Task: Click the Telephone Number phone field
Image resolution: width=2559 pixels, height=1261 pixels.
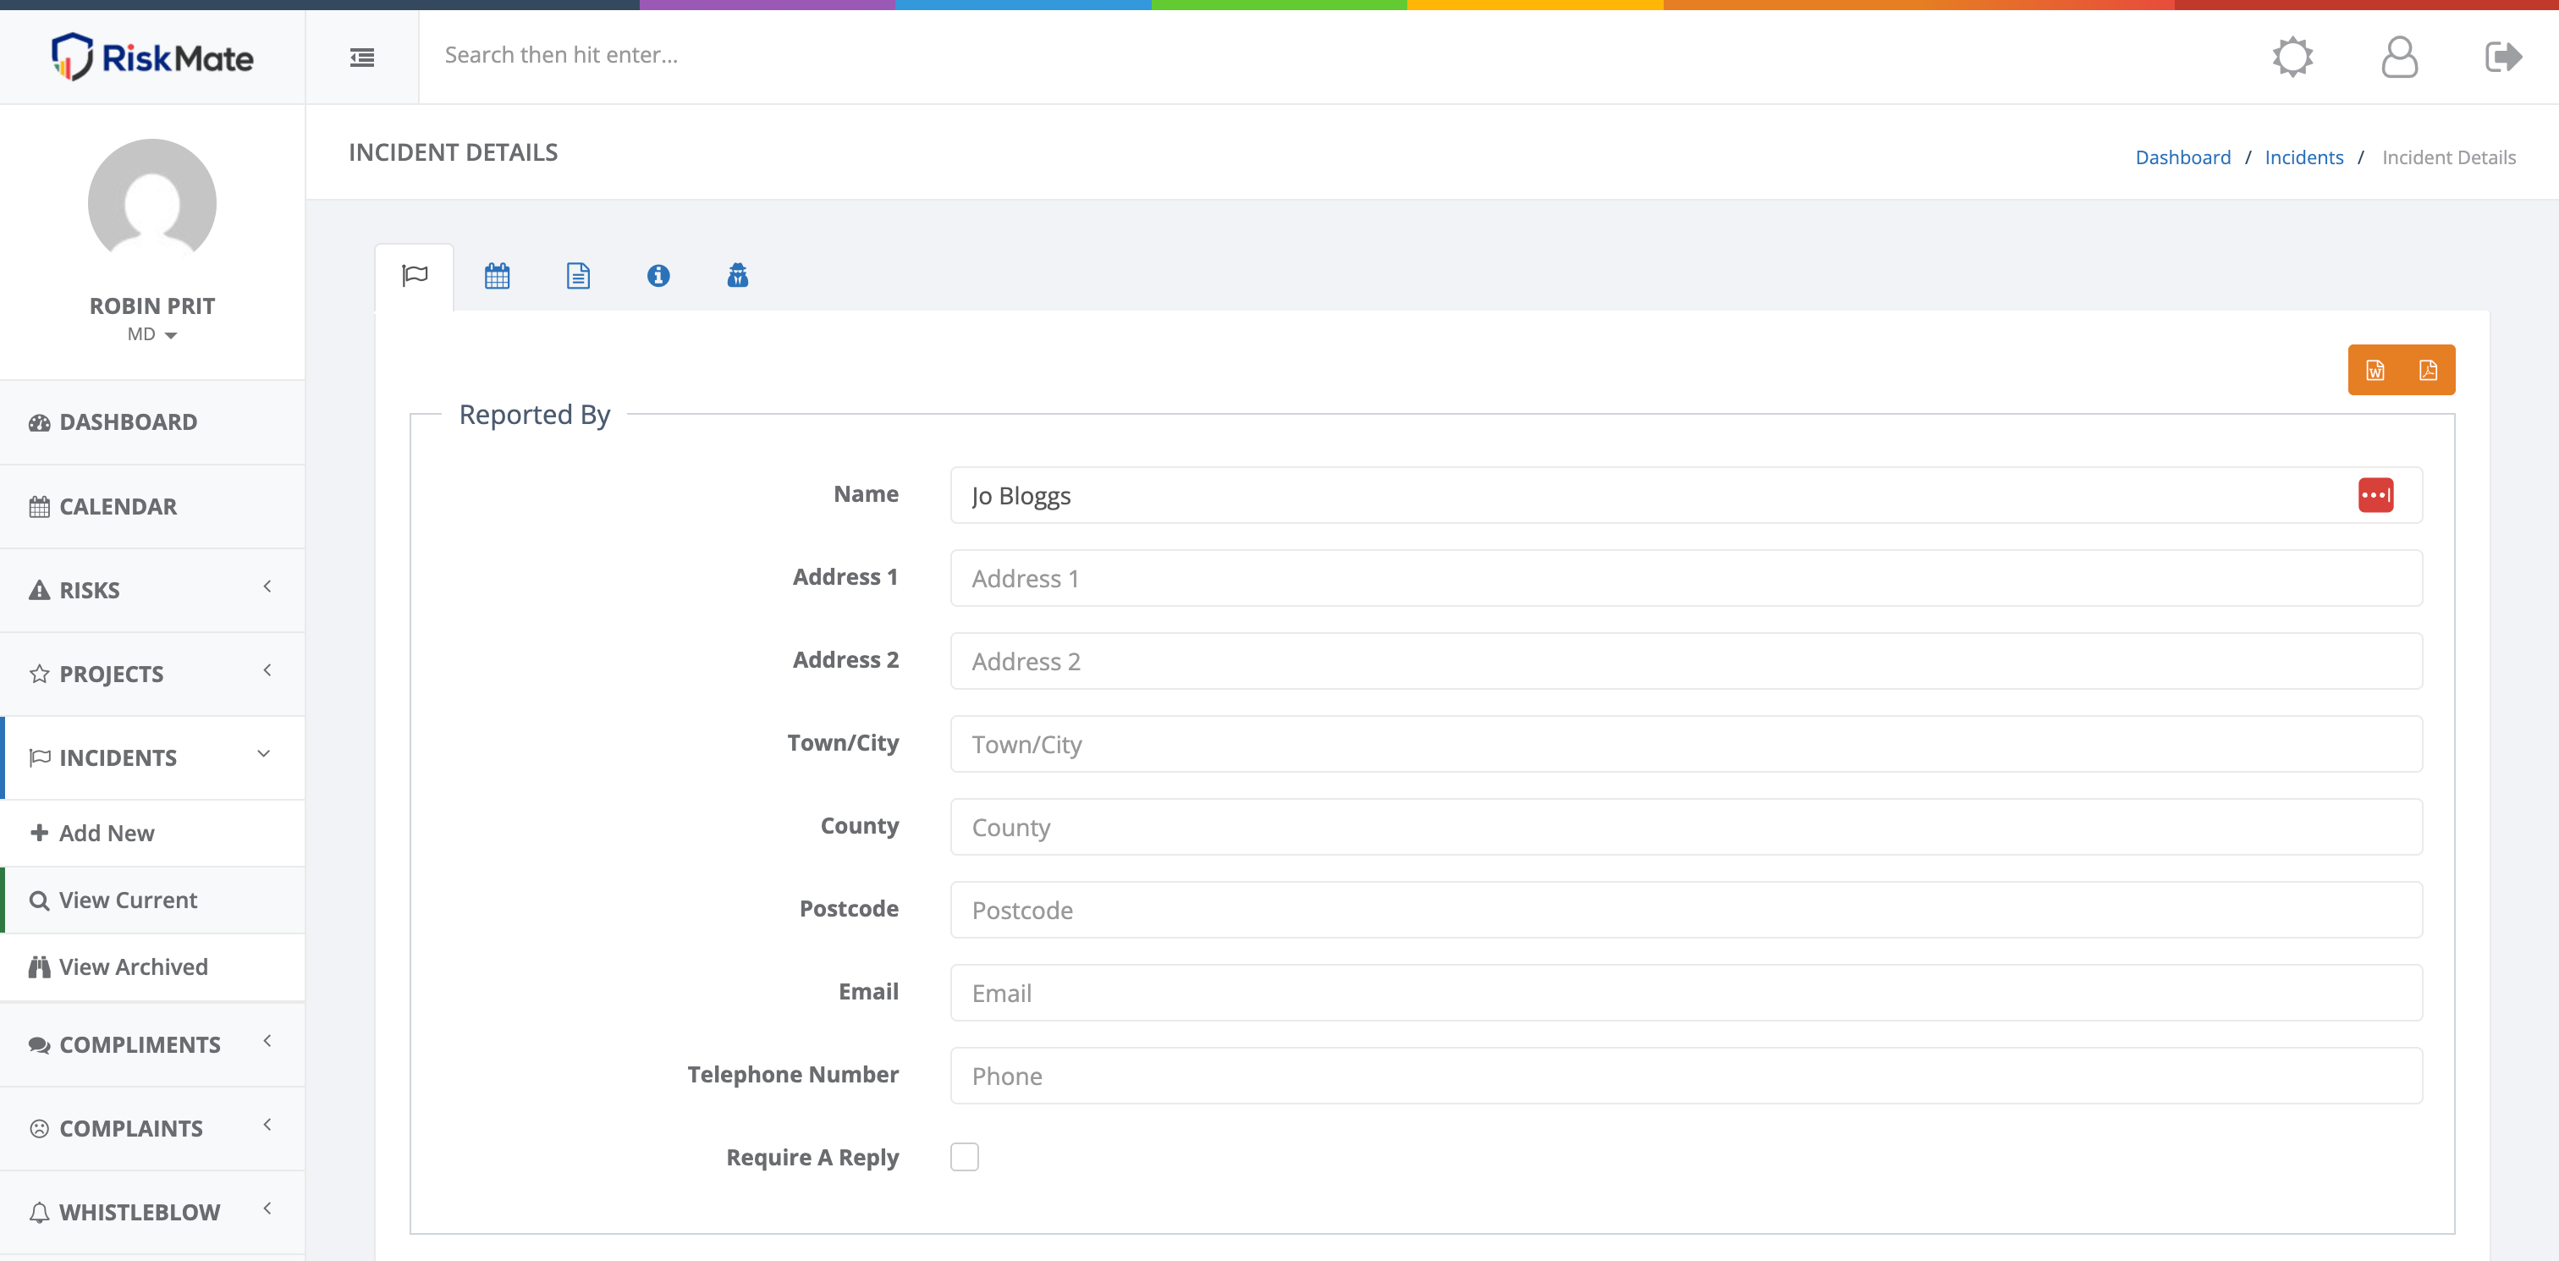Action: [x=1686, y=1077]
